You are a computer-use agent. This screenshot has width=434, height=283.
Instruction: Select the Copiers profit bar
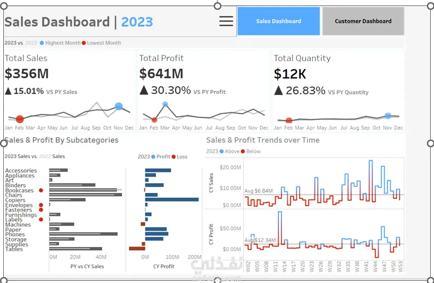(172, 200)
